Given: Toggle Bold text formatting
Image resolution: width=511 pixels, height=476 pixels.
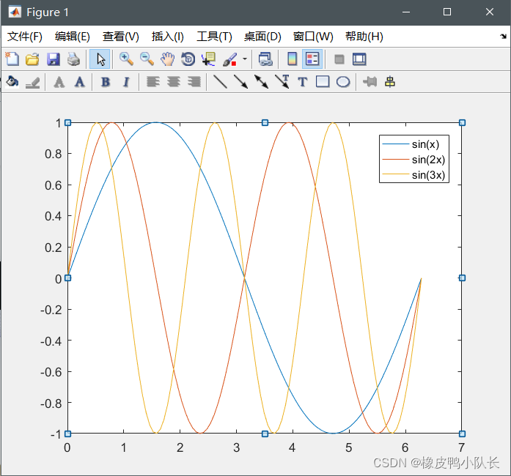Looking at the screenshot, I should [106, 82].
